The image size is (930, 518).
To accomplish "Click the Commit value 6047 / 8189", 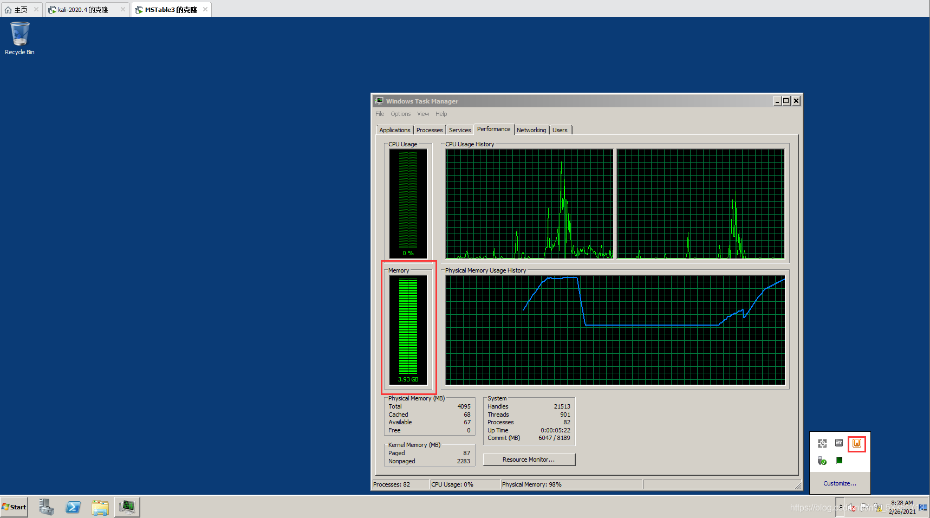I will click(x=554, y=438).
